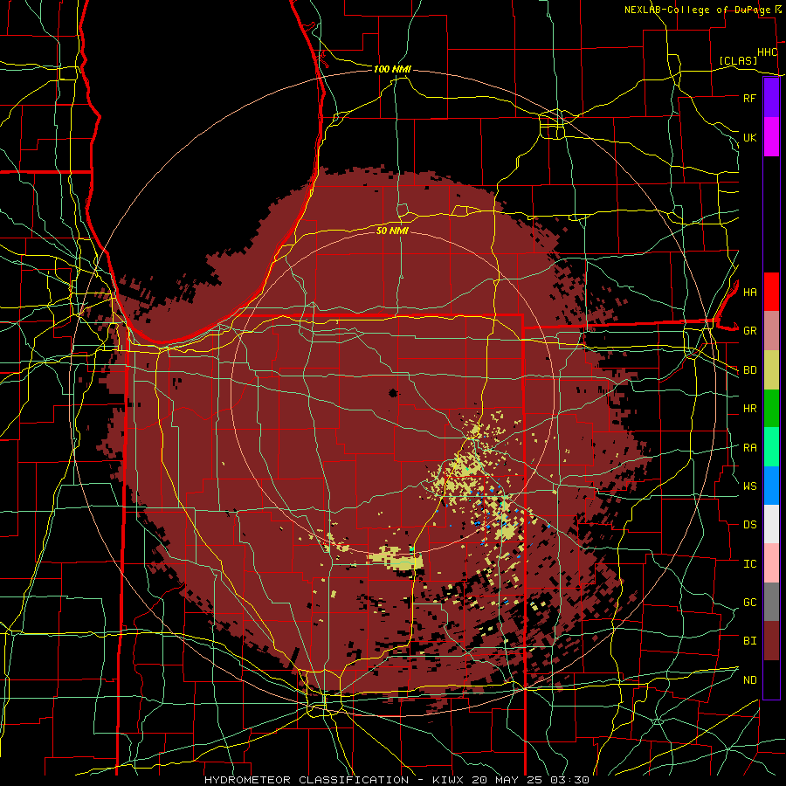Viewport: 786px width, 786px height.
Task: Click the IC legend label
Action: [x=749, y=564]
